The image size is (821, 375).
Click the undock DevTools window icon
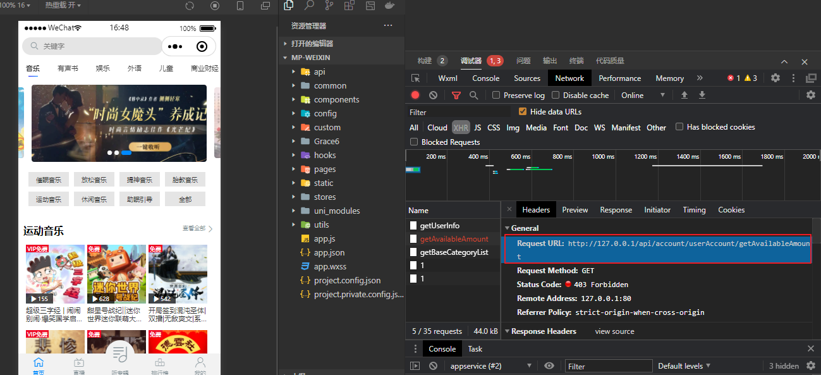811,78
